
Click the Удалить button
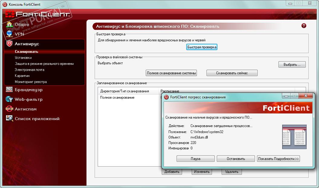click(x=232, y=172)
